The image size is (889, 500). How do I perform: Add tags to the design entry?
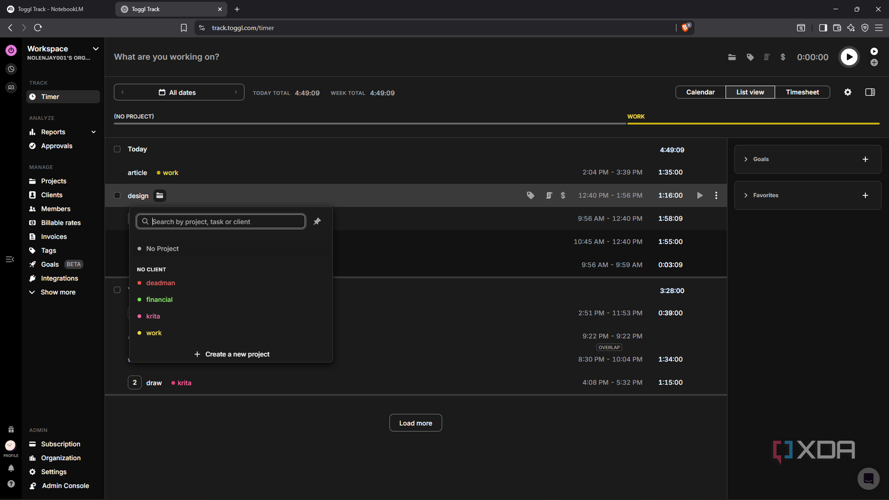click(531, 196)
